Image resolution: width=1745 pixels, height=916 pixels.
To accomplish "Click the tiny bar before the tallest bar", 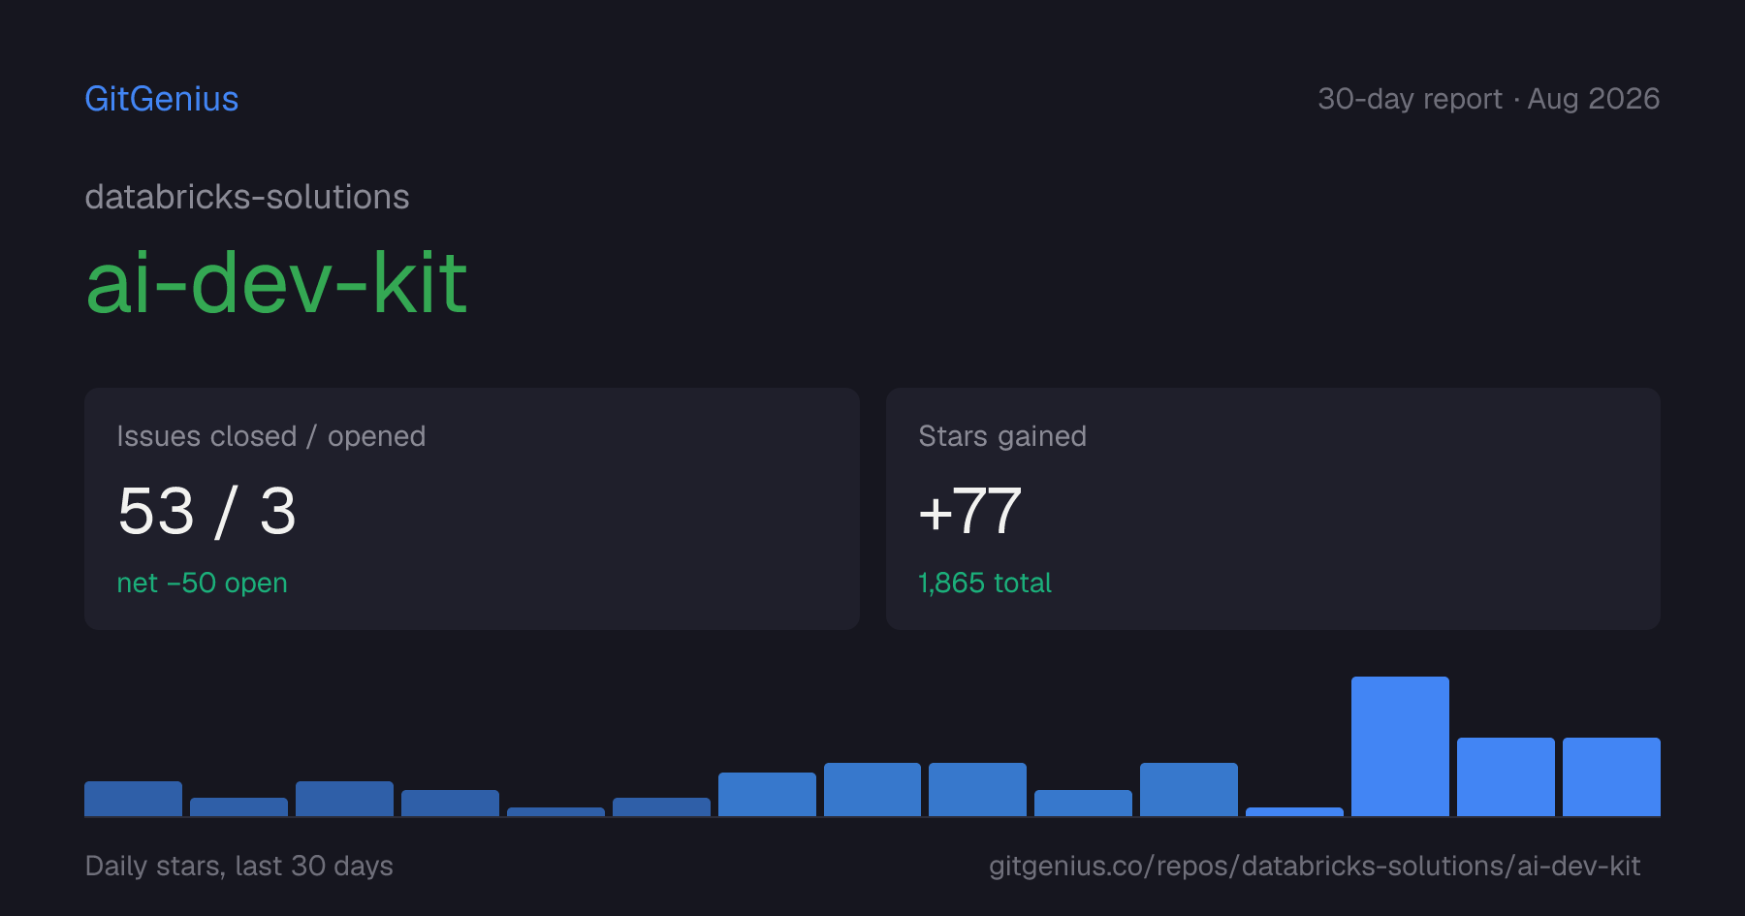I will click(1294, 811).
